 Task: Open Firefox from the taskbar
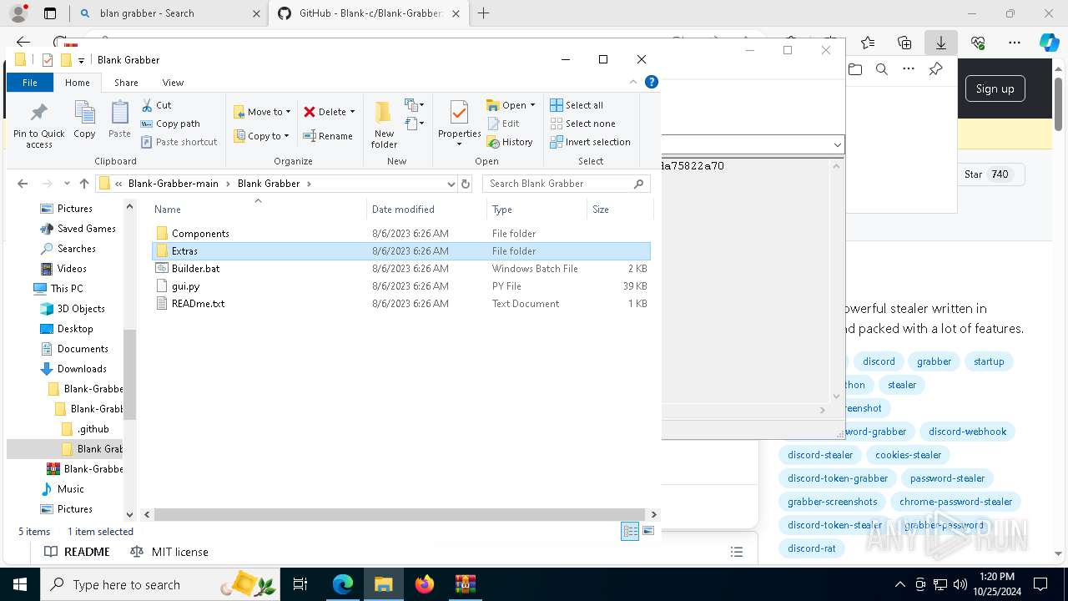click(425, 584)
